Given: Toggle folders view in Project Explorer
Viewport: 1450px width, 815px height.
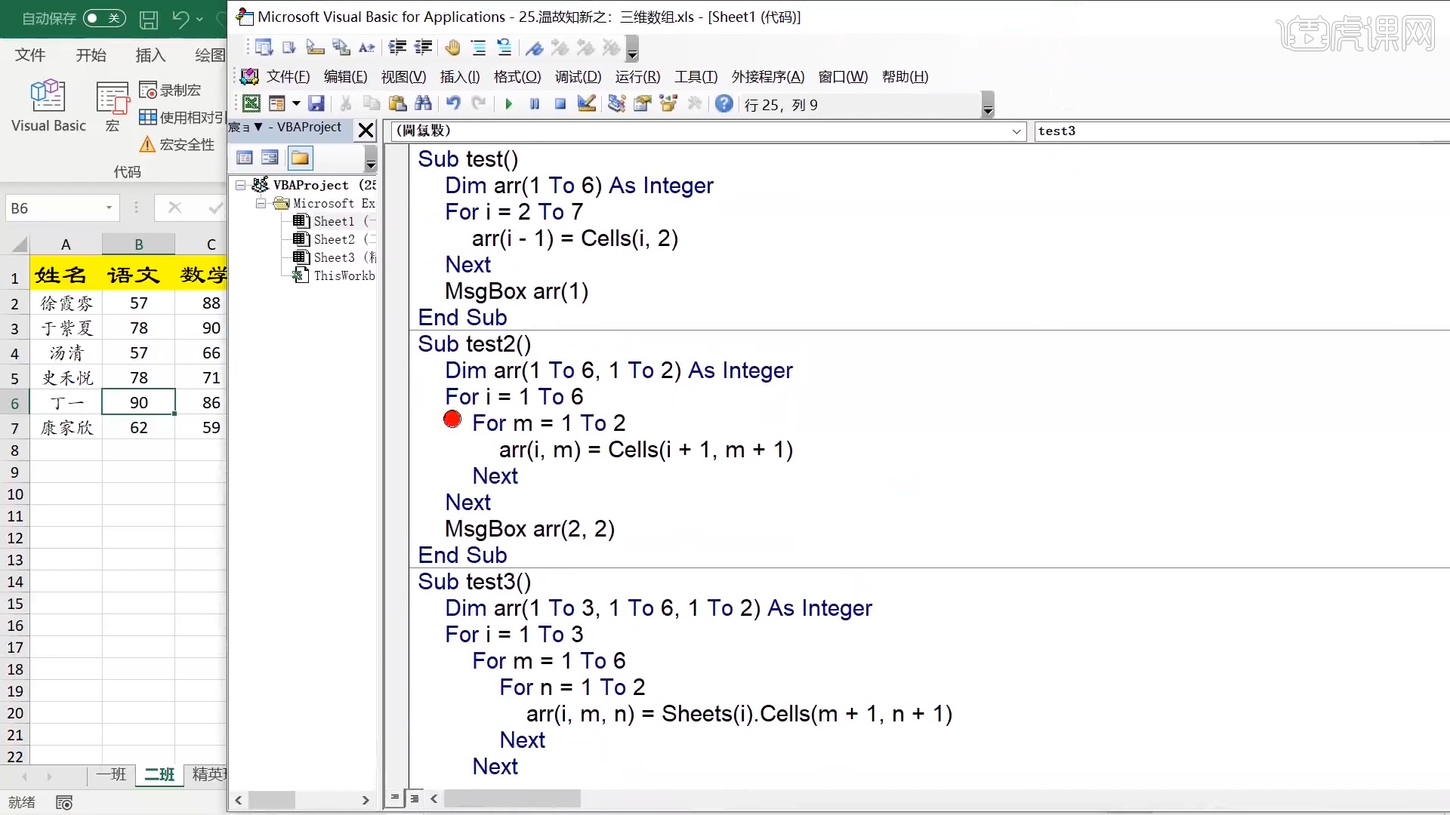Looking at the screenshot, I should [300, 158].
